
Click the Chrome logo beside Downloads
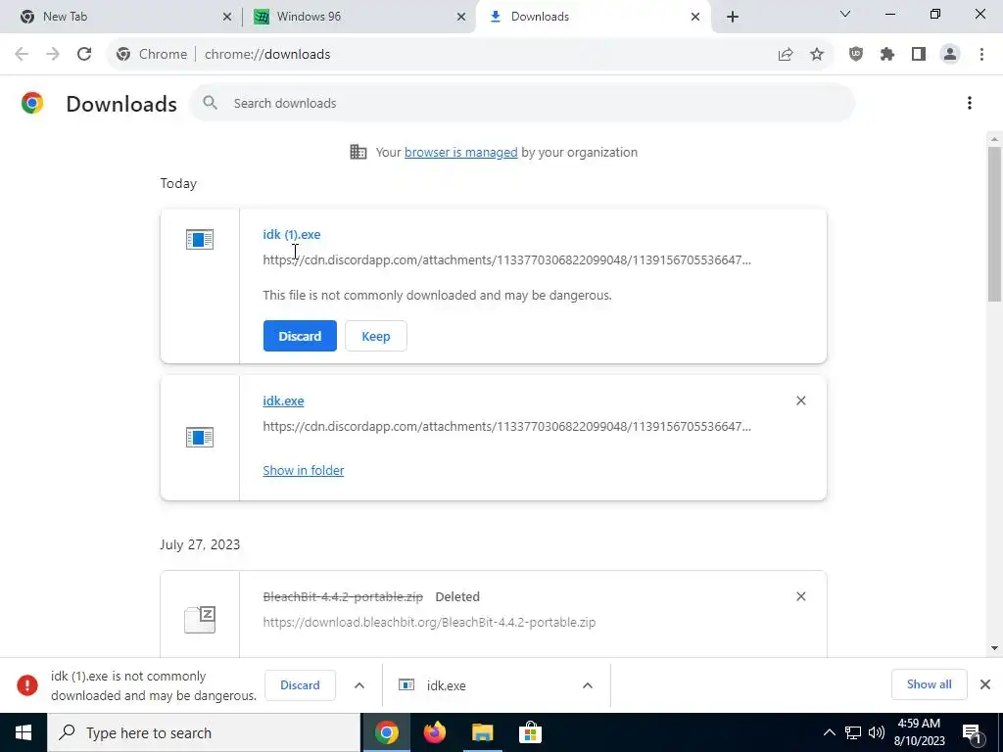[x=32, y=103]
